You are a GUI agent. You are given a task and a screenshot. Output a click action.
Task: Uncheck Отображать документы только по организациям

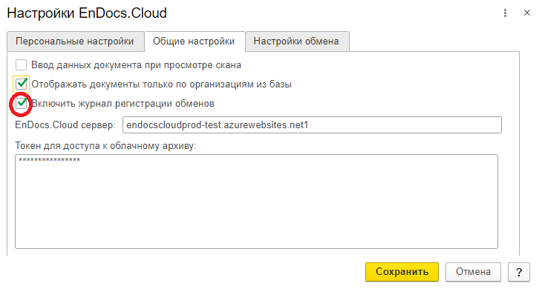(21, 84)
